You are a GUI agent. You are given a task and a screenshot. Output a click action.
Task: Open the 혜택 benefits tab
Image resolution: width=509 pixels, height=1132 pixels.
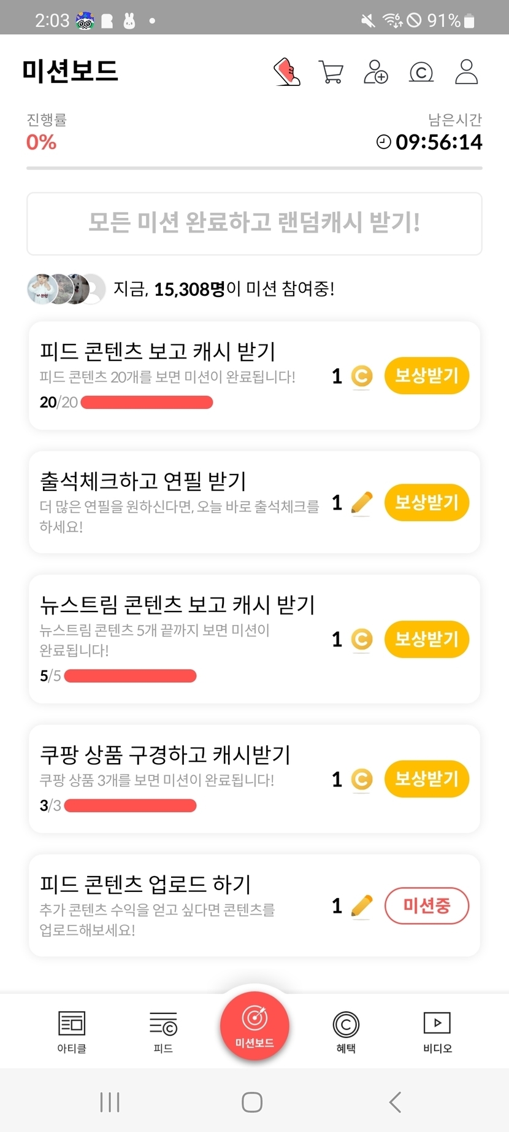(x=346, y=1031)
